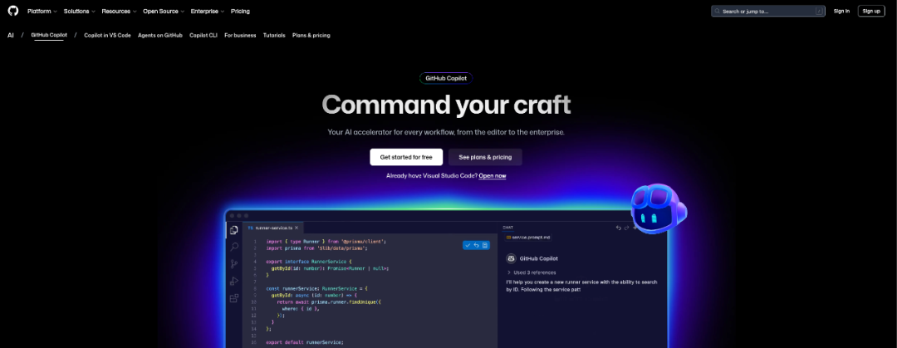Click the slash shortcut hint in search box
The width and height of the screenshot is (897, 348).
coord(819,11)
